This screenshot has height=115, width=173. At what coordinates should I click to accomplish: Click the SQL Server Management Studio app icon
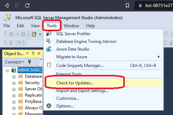[x=8, y=17]
